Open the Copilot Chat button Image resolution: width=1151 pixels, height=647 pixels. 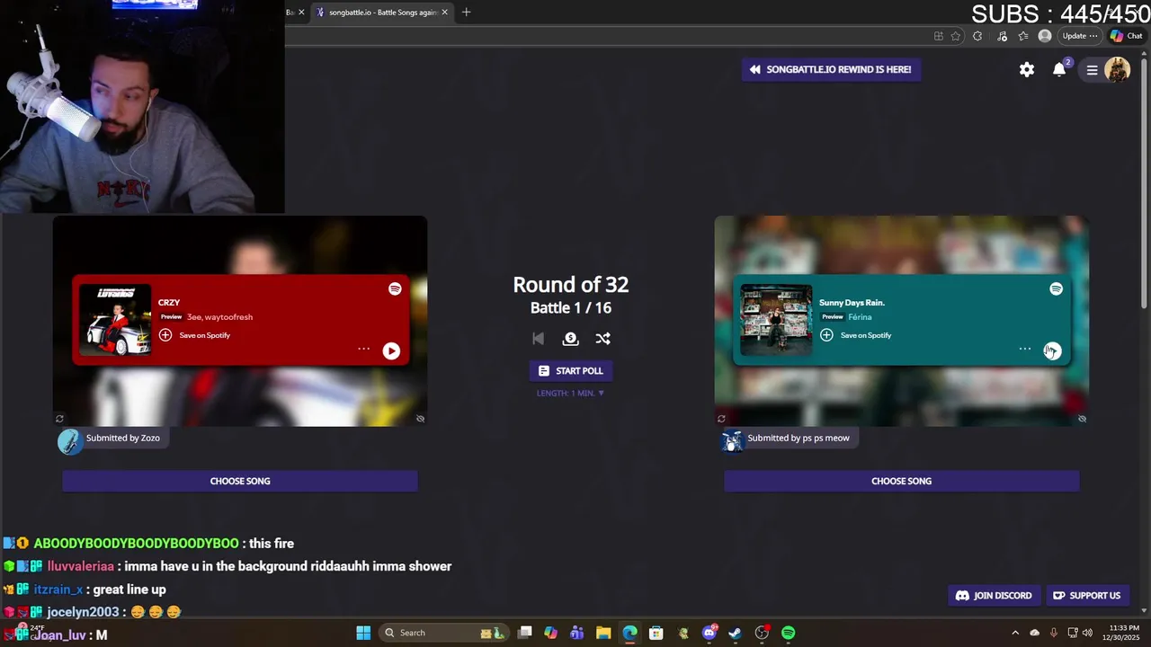click(x=1126, y=36)
